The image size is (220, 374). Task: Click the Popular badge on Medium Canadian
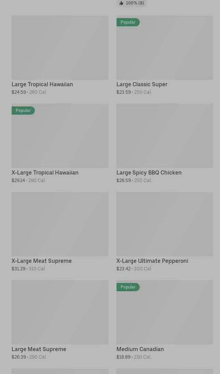coord(128,287)
